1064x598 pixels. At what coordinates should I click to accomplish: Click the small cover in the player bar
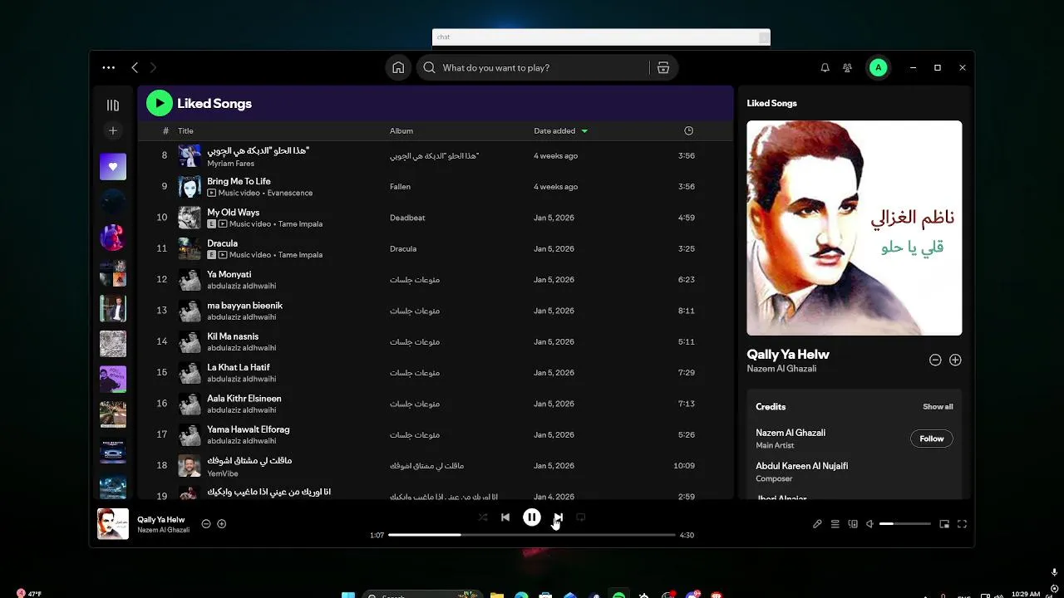coord(113,524)
